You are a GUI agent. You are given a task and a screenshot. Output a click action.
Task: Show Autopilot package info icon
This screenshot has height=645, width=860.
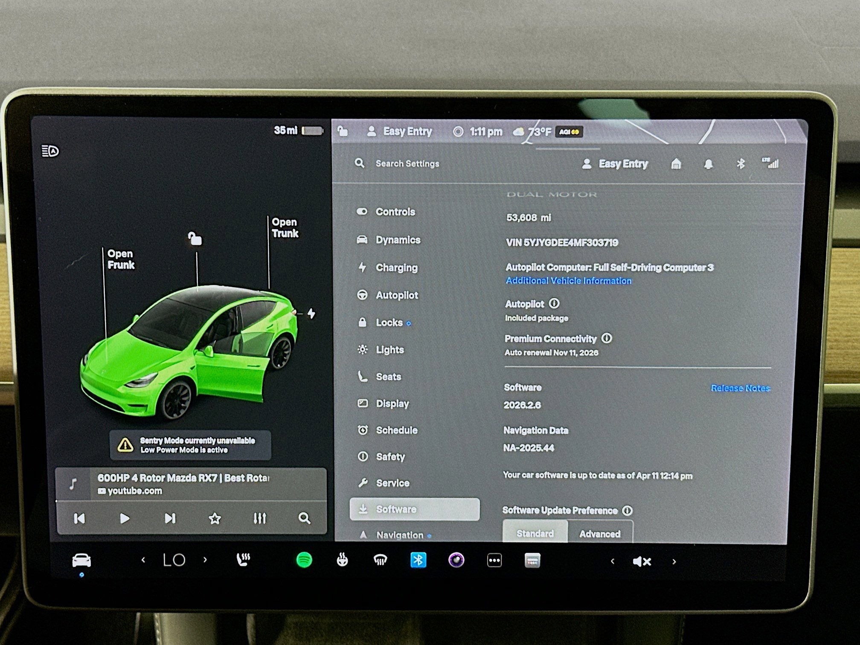pos(554,303)
